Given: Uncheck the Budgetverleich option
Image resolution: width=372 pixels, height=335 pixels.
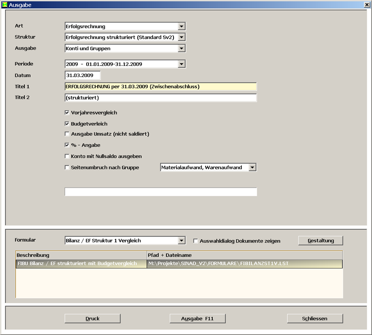Looking at the screenshot, I should pyautogui.click(x=67, y=124).
